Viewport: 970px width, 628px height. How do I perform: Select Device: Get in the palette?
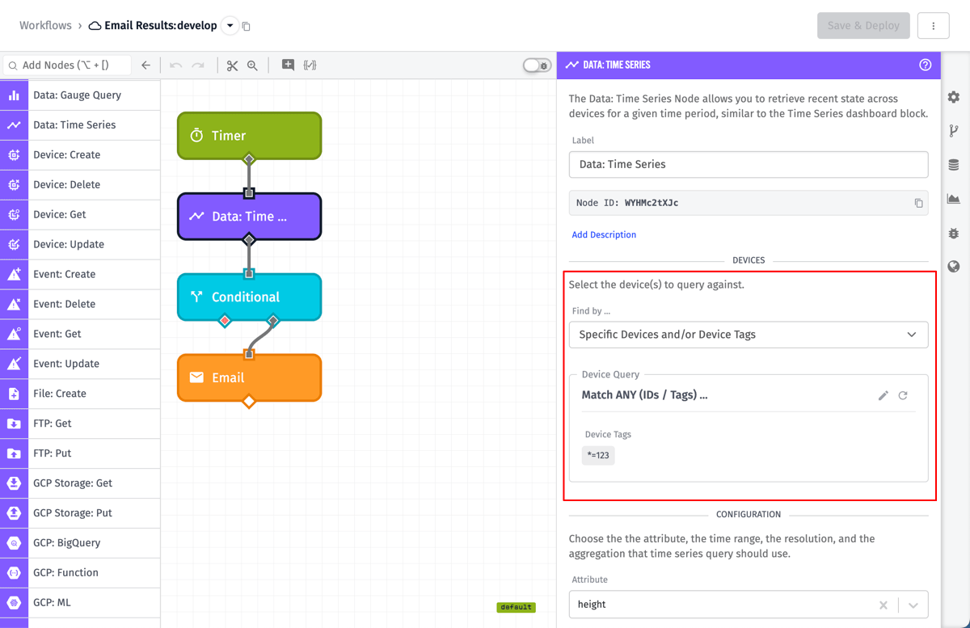(80, 214)
